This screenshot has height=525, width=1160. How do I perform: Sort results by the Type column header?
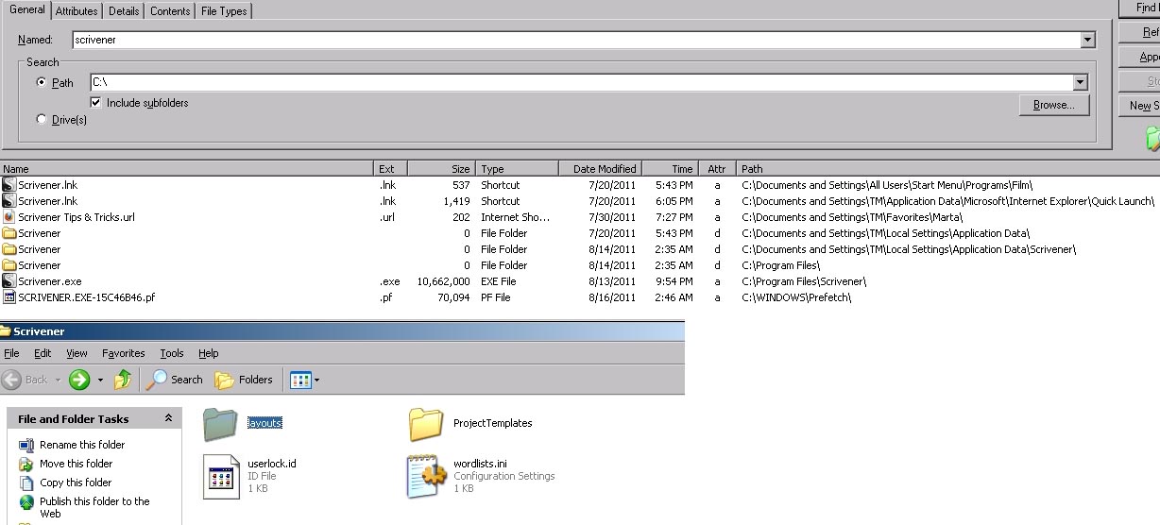tap(516, 169)
